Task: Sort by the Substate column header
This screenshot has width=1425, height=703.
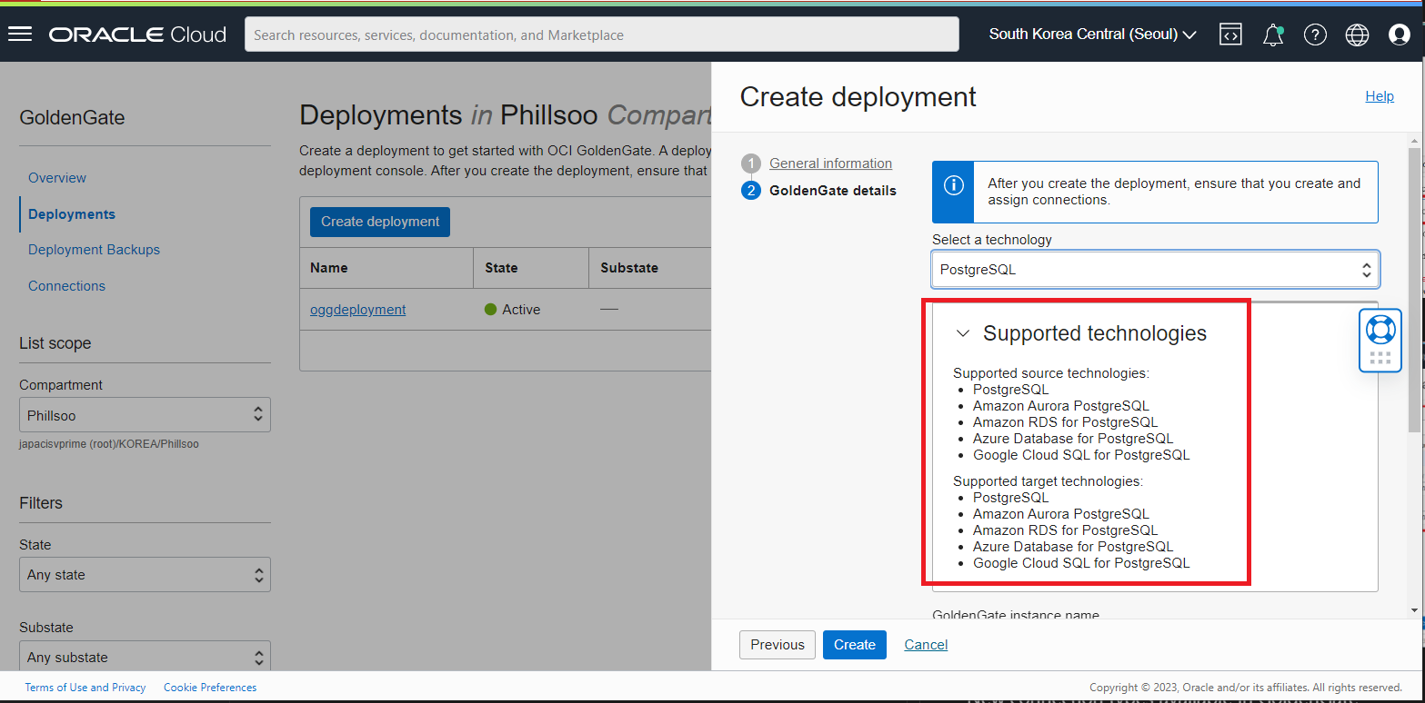Action: [629, 268]
